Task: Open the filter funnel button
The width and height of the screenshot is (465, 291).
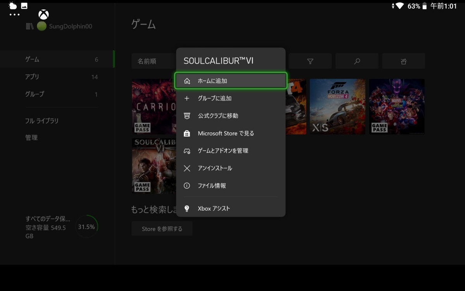Action: [x=310, y=61]
